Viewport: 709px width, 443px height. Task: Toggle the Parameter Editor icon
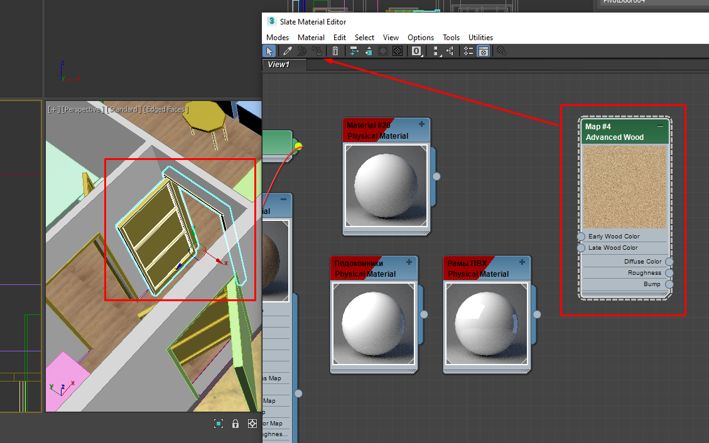pyautogui.click(x=484, y=51)
